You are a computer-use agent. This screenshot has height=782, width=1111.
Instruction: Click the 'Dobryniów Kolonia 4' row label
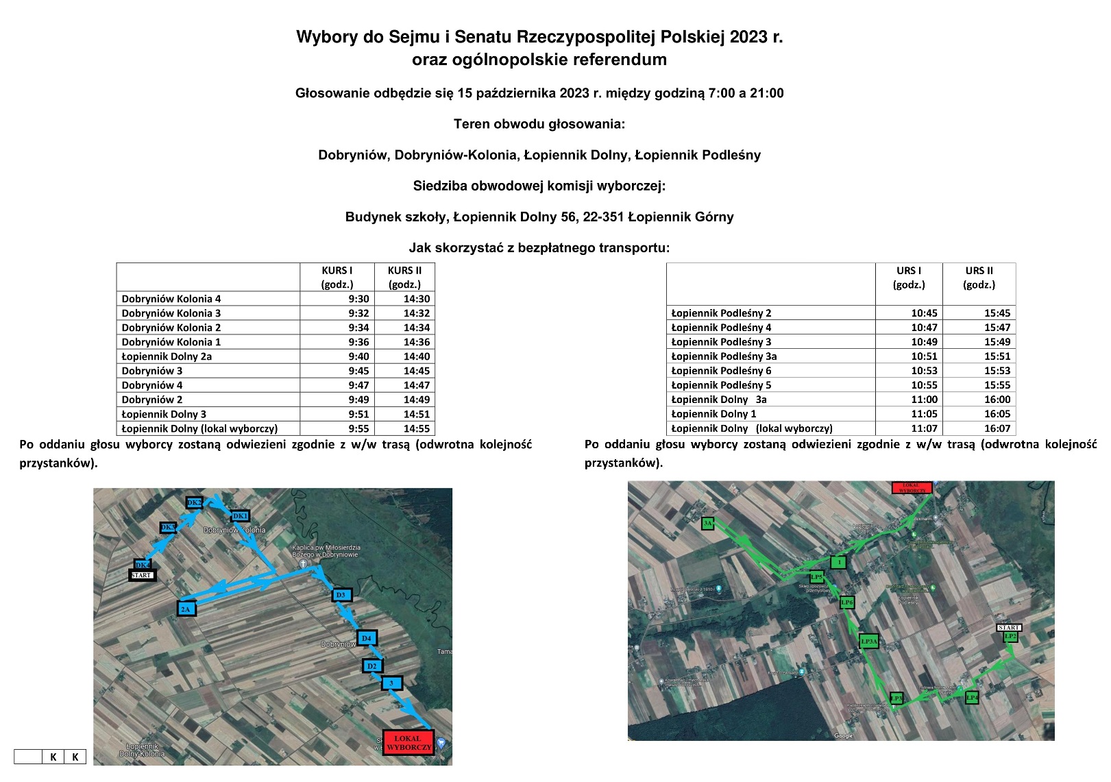point(171,299)
